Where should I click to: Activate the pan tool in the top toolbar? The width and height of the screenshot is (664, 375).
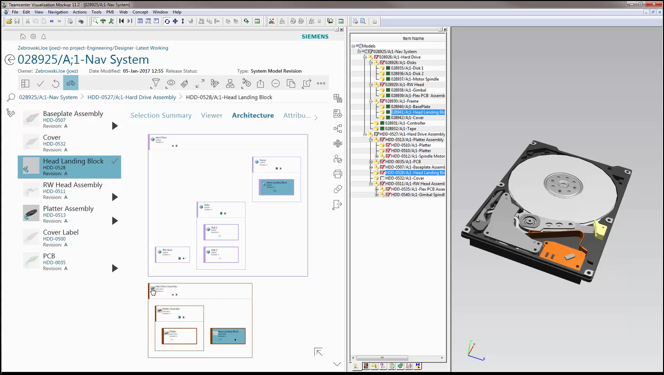point(176,21)
